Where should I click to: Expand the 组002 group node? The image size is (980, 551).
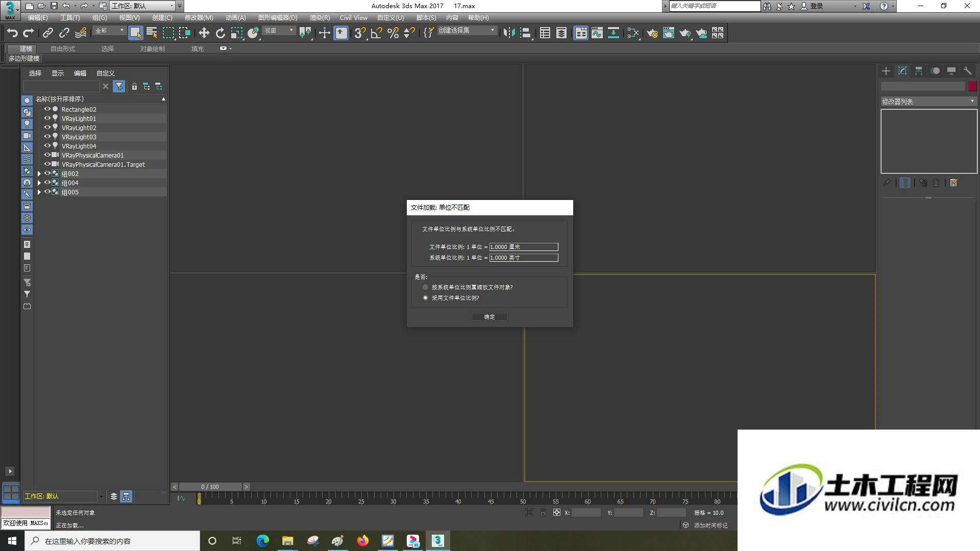(x=39, y=174)
